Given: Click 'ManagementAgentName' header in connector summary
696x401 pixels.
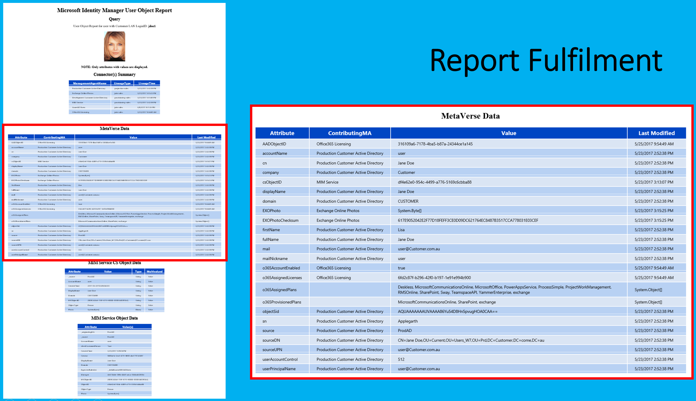Looking at the screenshot, I should pos(90,83).
